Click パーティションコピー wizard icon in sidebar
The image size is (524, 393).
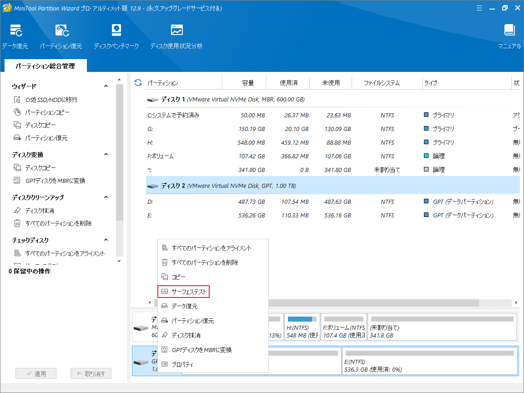(17, 112)
